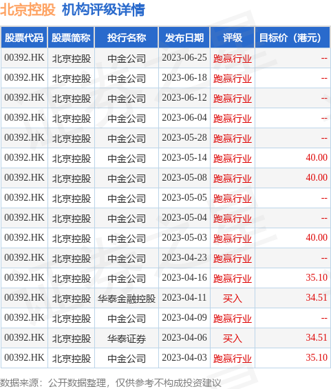Image resolution: width=331 pixels, height=389 pixels.
Task: Select the 34.51 target price for 2023-04-11
Action: 317,297
